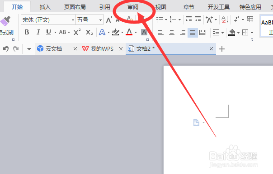Image resolution: width=273 pixels, height=174 pixels.
Task: Click show/hide paragraph marks icon
Action: [237, 19]
